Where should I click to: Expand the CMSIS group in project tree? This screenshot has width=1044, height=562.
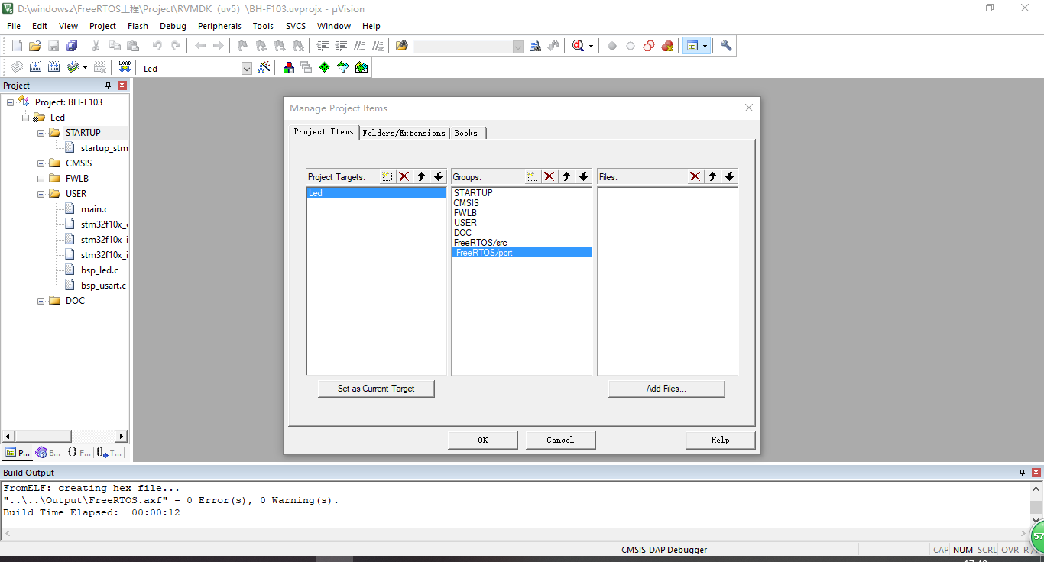pos(41,163)
